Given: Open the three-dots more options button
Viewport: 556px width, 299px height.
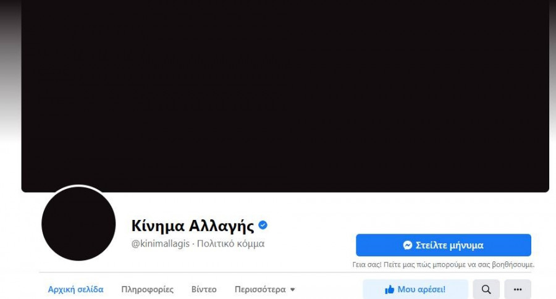Looking at the screenshot, I should click(518, 289).
